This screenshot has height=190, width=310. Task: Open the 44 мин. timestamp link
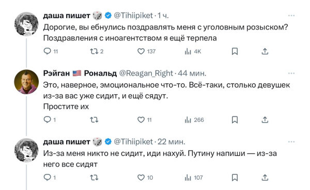click(x=192, y=74)
